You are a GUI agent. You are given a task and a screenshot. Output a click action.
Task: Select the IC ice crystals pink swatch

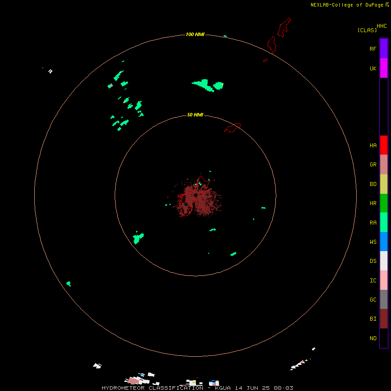point(384,280)
